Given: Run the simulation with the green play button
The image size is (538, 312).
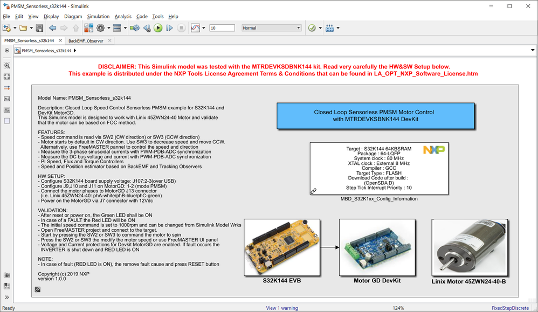Looking at the screenshot, I should tap(158, 28).
